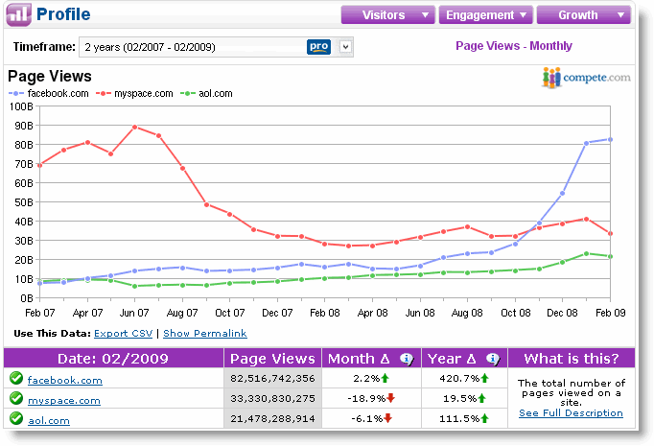Click the green check beside facebook.com

click(x=16, y=378)
